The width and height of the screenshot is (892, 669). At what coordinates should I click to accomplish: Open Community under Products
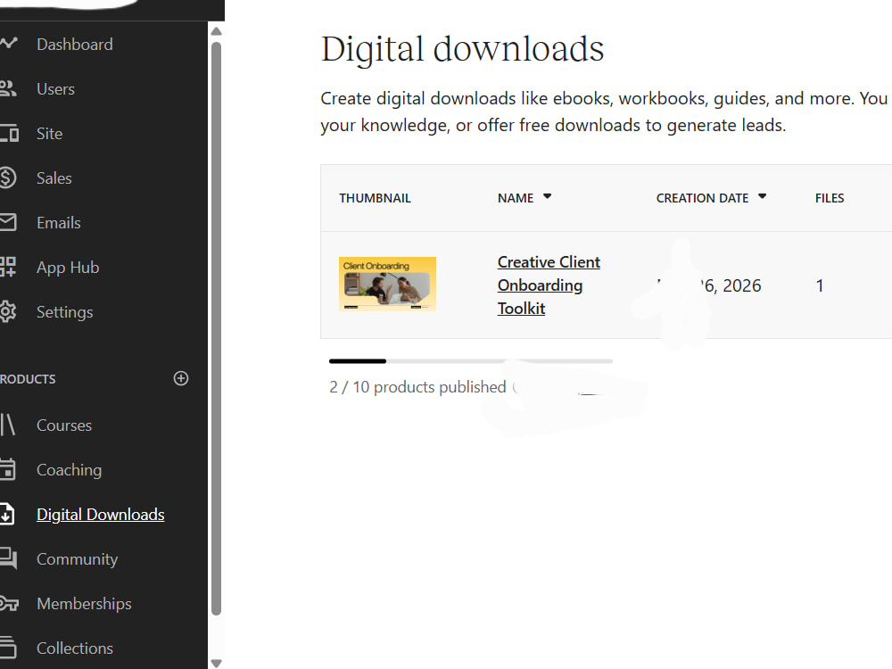[x=78, y=559]
